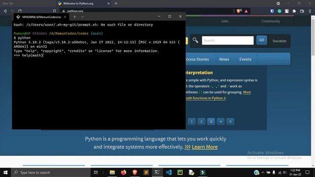This screenshot has height=177, width=315.
Task: Open the Success Stories nav item
Action: pyautogui.click(x=197, y=59)
